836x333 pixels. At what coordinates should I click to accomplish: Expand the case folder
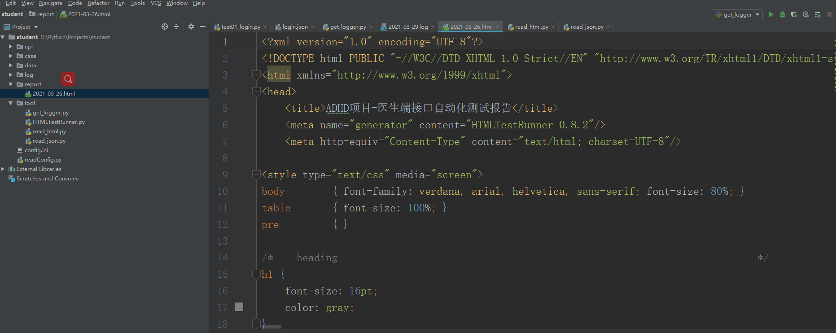click(x=11, y=56)
